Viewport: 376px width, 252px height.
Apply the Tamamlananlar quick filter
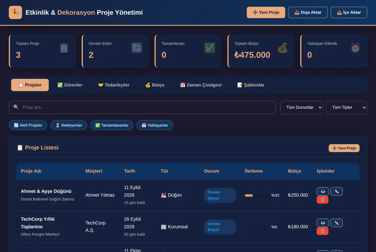click(112, 125)
